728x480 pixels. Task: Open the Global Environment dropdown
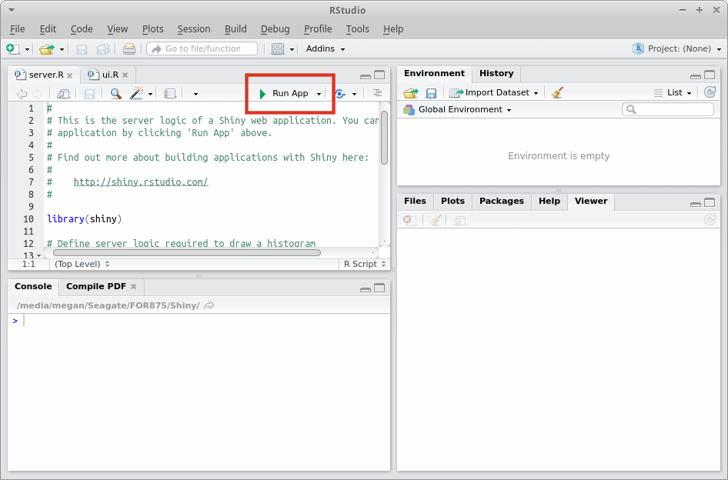458,109
